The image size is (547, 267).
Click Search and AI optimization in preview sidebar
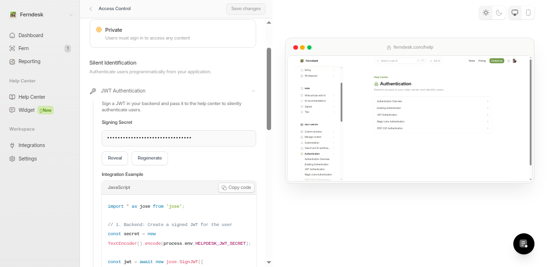pyautogui.click(x=317, y=148)
